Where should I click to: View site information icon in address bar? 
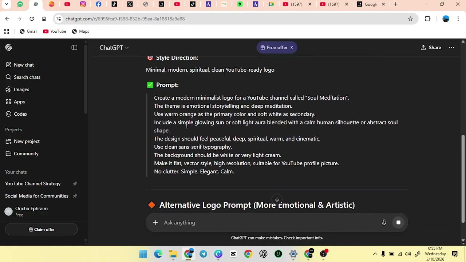tap(59, 19)
